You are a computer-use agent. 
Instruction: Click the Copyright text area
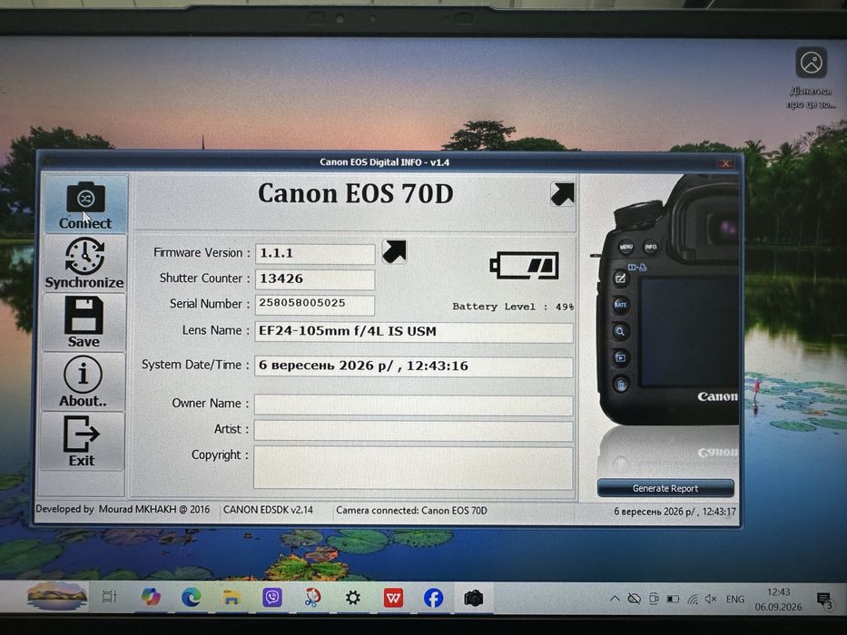[x=414, y=467]
